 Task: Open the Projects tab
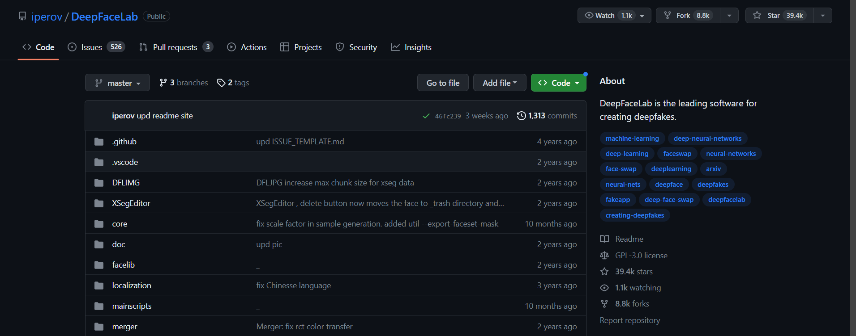pyautogui.click(x=301, y=47)
